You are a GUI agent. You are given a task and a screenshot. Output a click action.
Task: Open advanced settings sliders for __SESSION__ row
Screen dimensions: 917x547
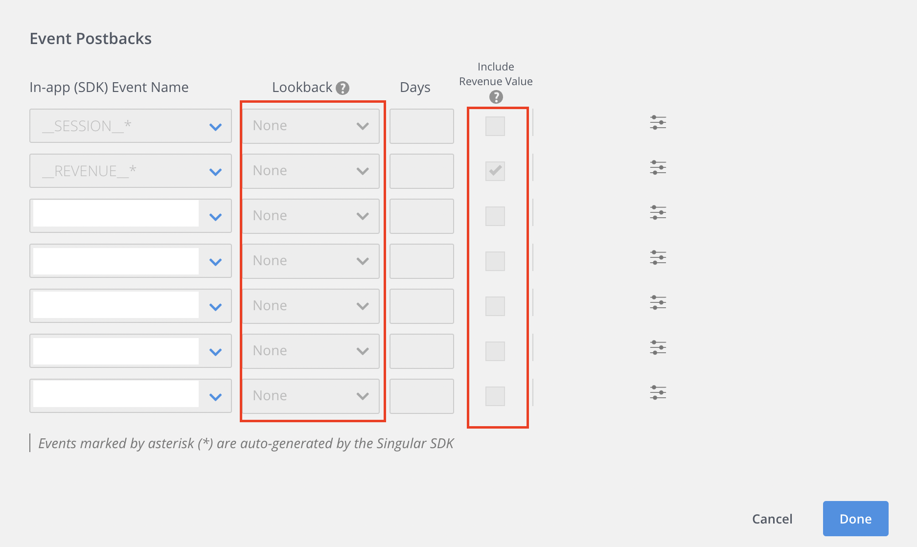coord(658,122)
